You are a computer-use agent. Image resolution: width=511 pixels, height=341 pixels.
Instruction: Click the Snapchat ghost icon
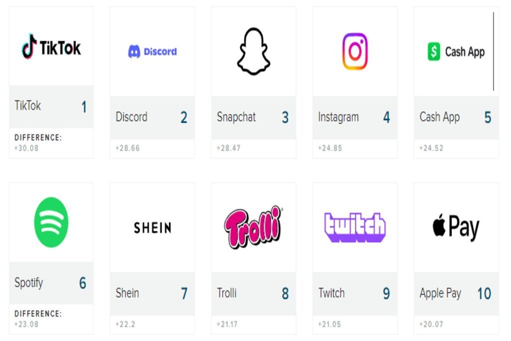tap(254, 51)
